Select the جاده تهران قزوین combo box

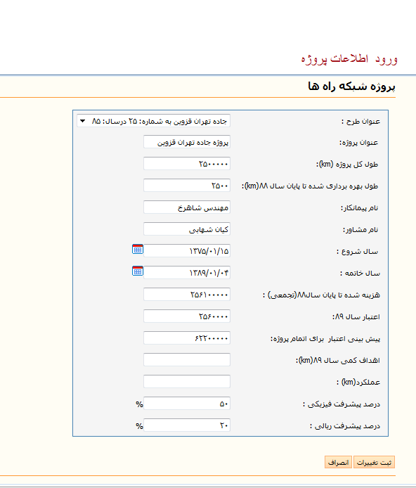[154, 121]
